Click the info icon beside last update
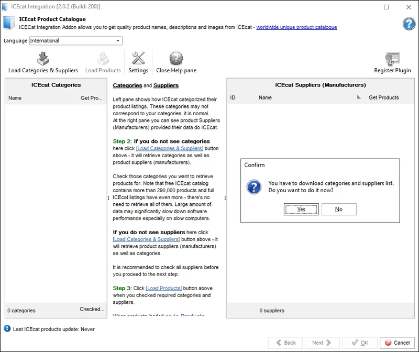 coord(7,328)
